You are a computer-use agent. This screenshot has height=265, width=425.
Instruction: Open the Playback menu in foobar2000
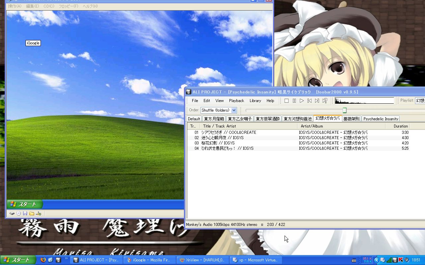[236, 101]
